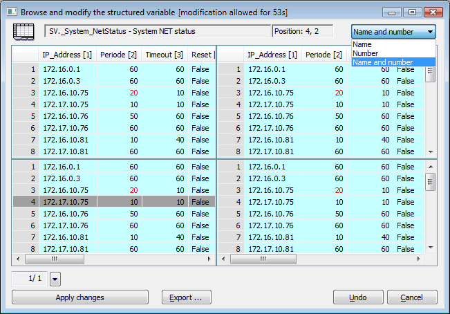
Task: Select the 'Number' option in the dropdown list
Action: pyautogui.click(x=366, y=53)
